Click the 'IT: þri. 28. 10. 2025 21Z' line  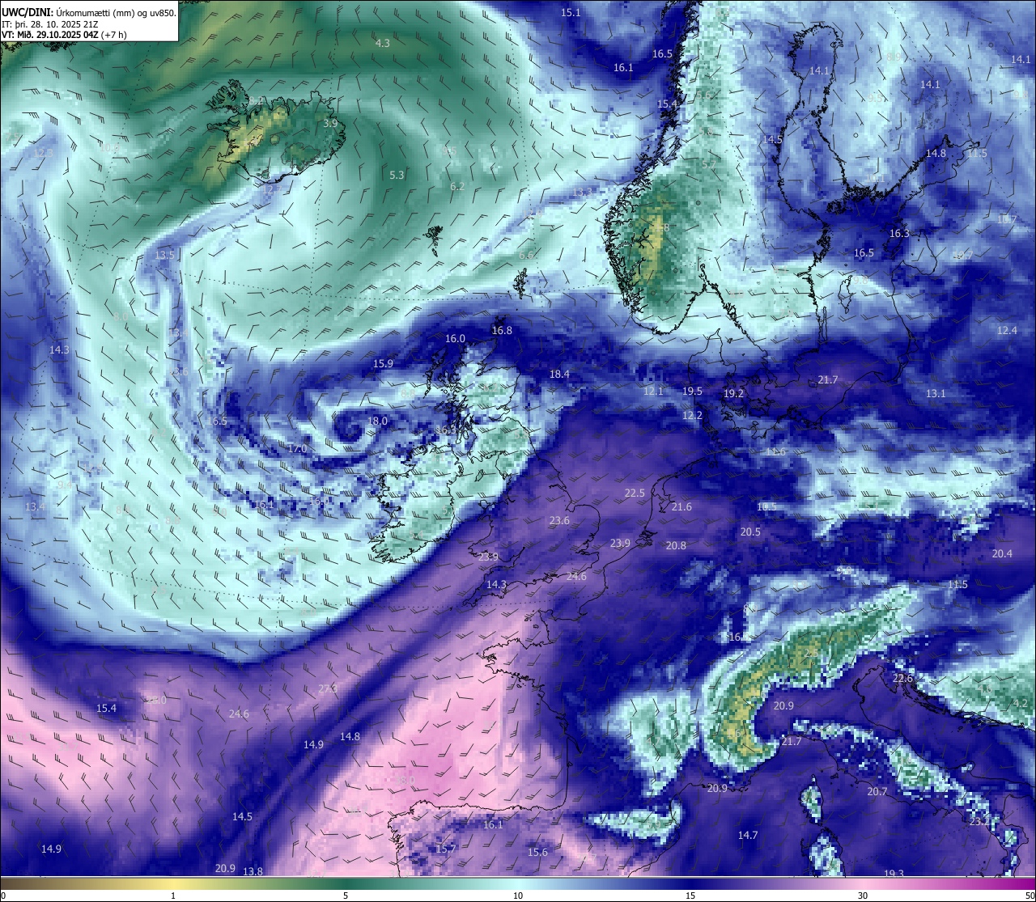49,24
